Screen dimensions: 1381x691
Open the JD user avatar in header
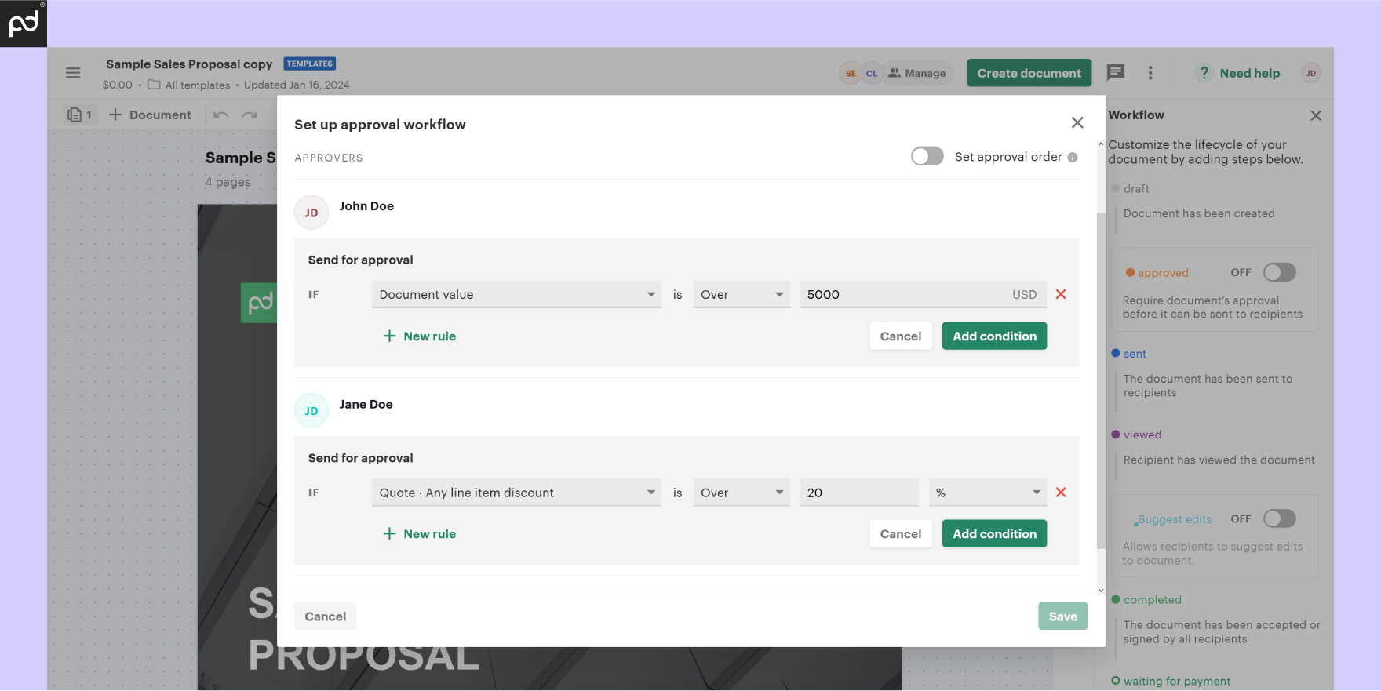pos(1310,73)
